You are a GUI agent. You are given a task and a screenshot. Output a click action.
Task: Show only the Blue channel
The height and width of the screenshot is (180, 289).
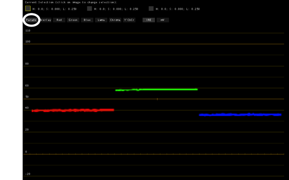87,20
